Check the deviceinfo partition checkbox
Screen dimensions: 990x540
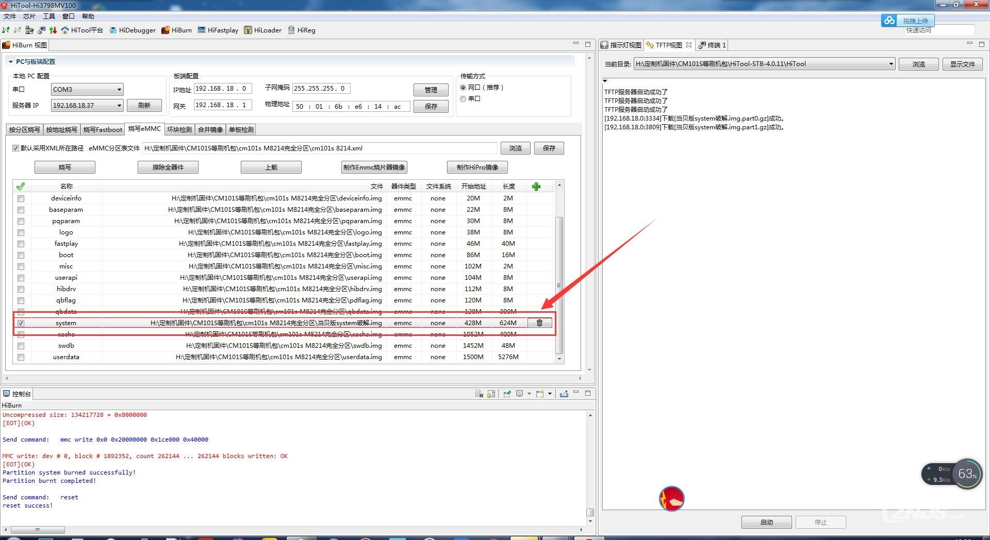[x=21, y=198]
